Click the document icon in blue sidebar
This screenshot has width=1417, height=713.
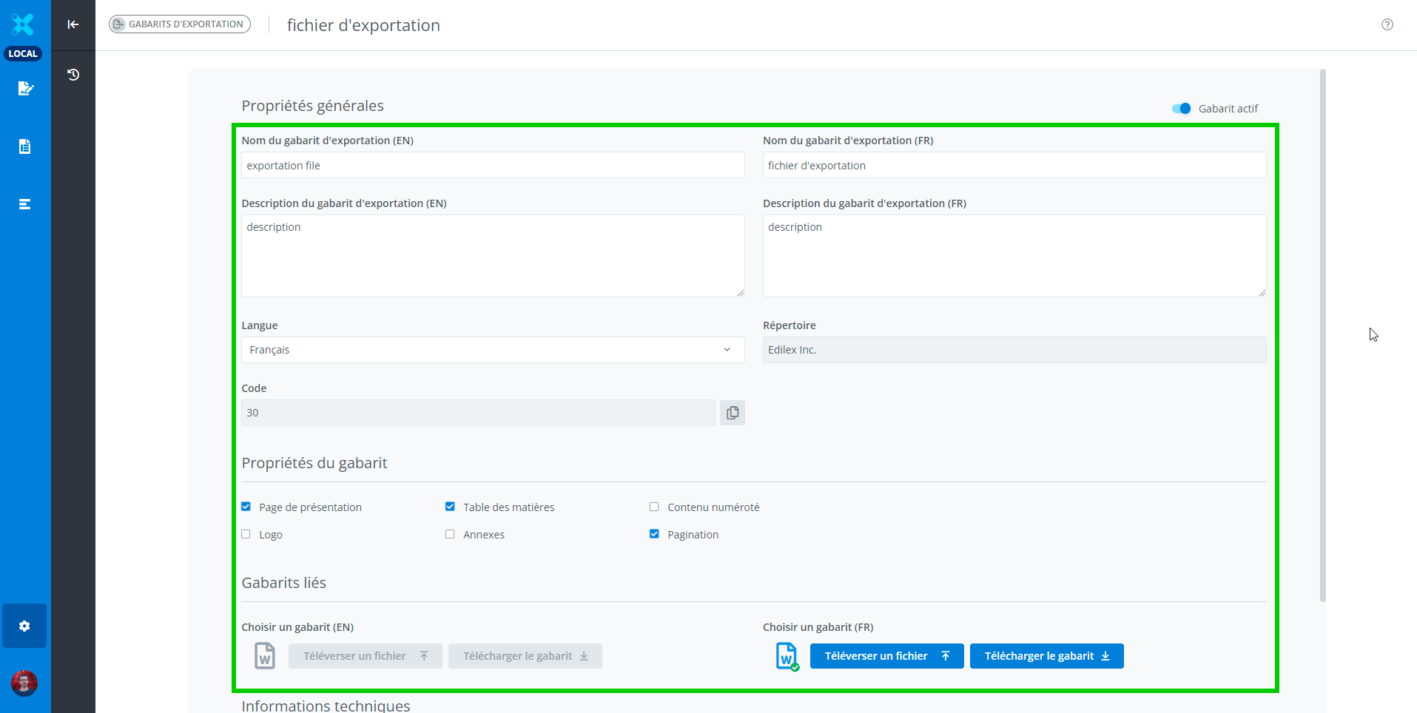(24, 146)
